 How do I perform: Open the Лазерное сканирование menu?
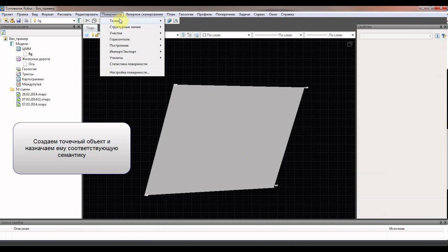tap(144, 14)
